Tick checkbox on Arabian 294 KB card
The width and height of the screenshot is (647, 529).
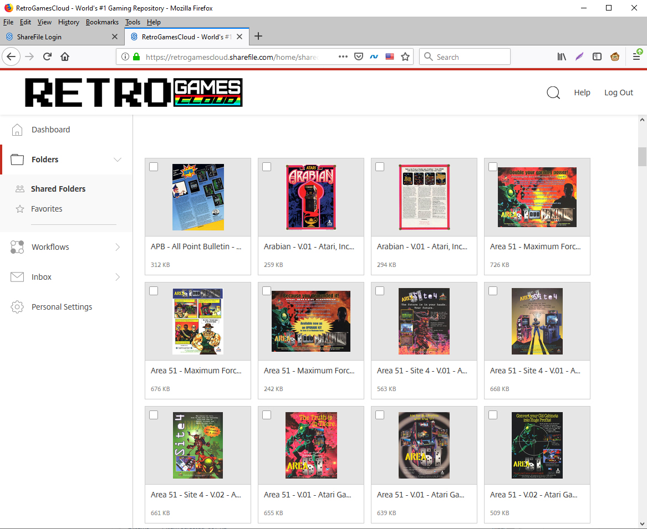[x=380, y=167]
